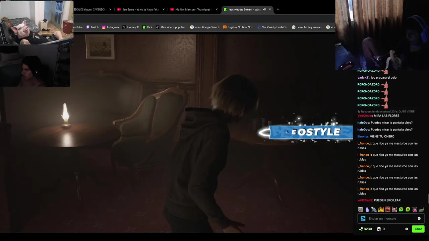Click the chat panel scrollbar

tap(428, 198)
